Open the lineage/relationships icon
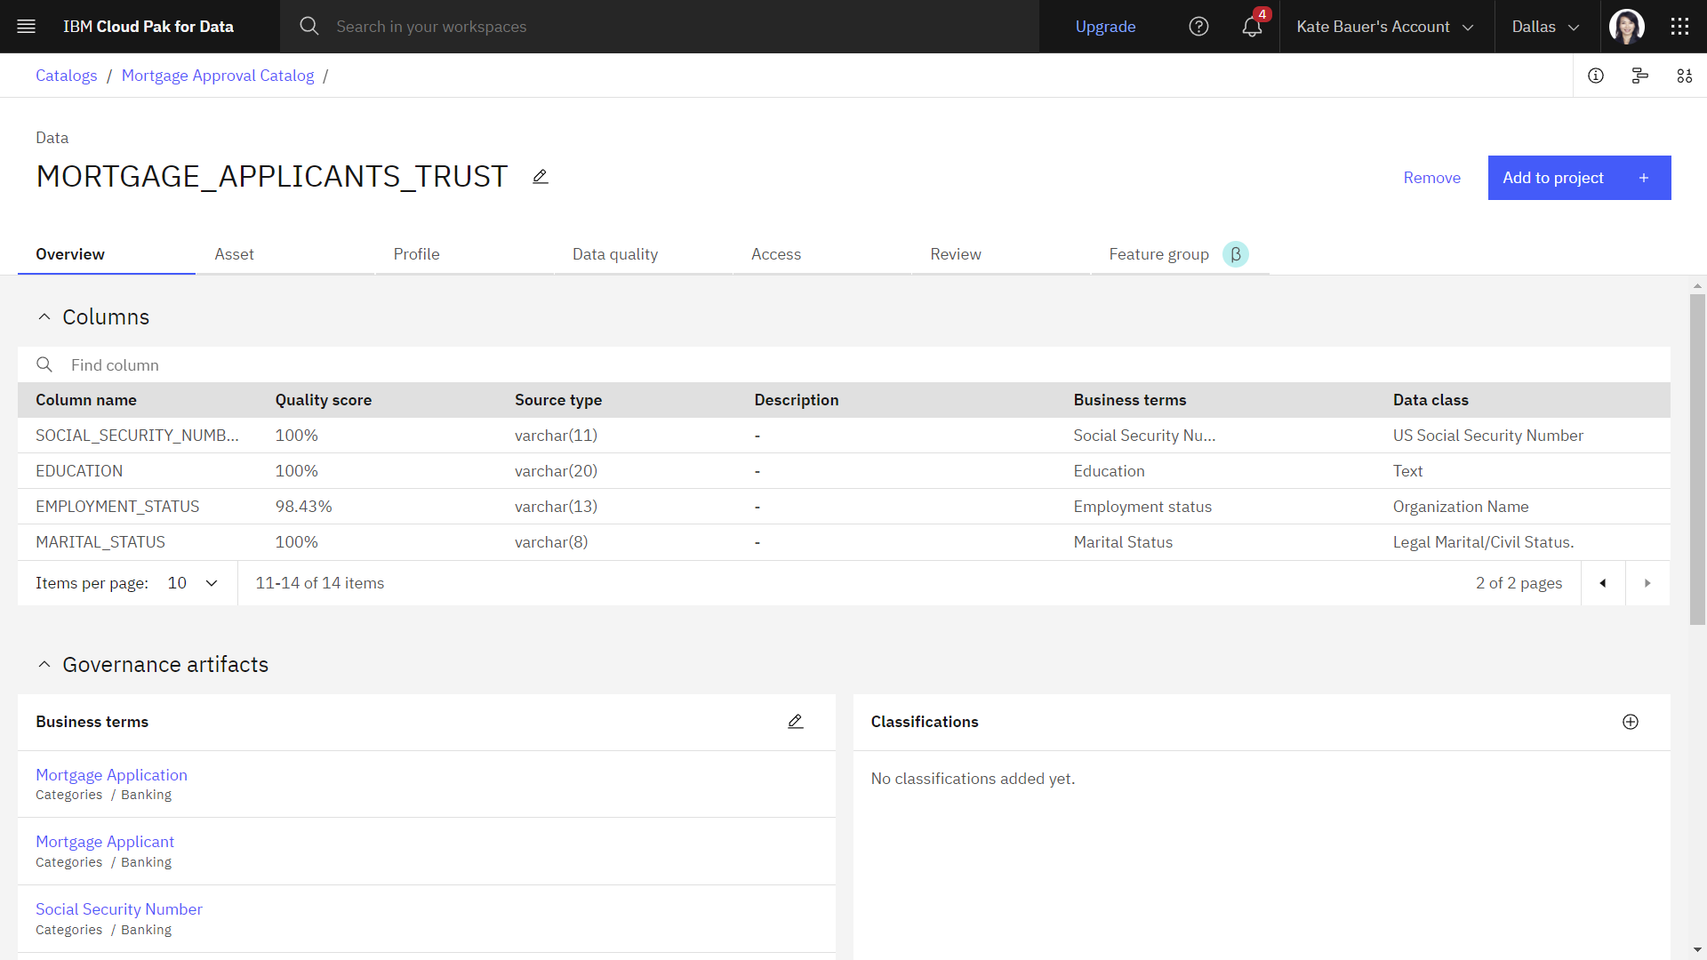 tap(1640, 76)
